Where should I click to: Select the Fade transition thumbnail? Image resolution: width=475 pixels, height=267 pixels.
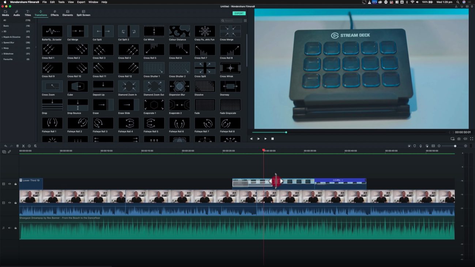pos(205,105)
